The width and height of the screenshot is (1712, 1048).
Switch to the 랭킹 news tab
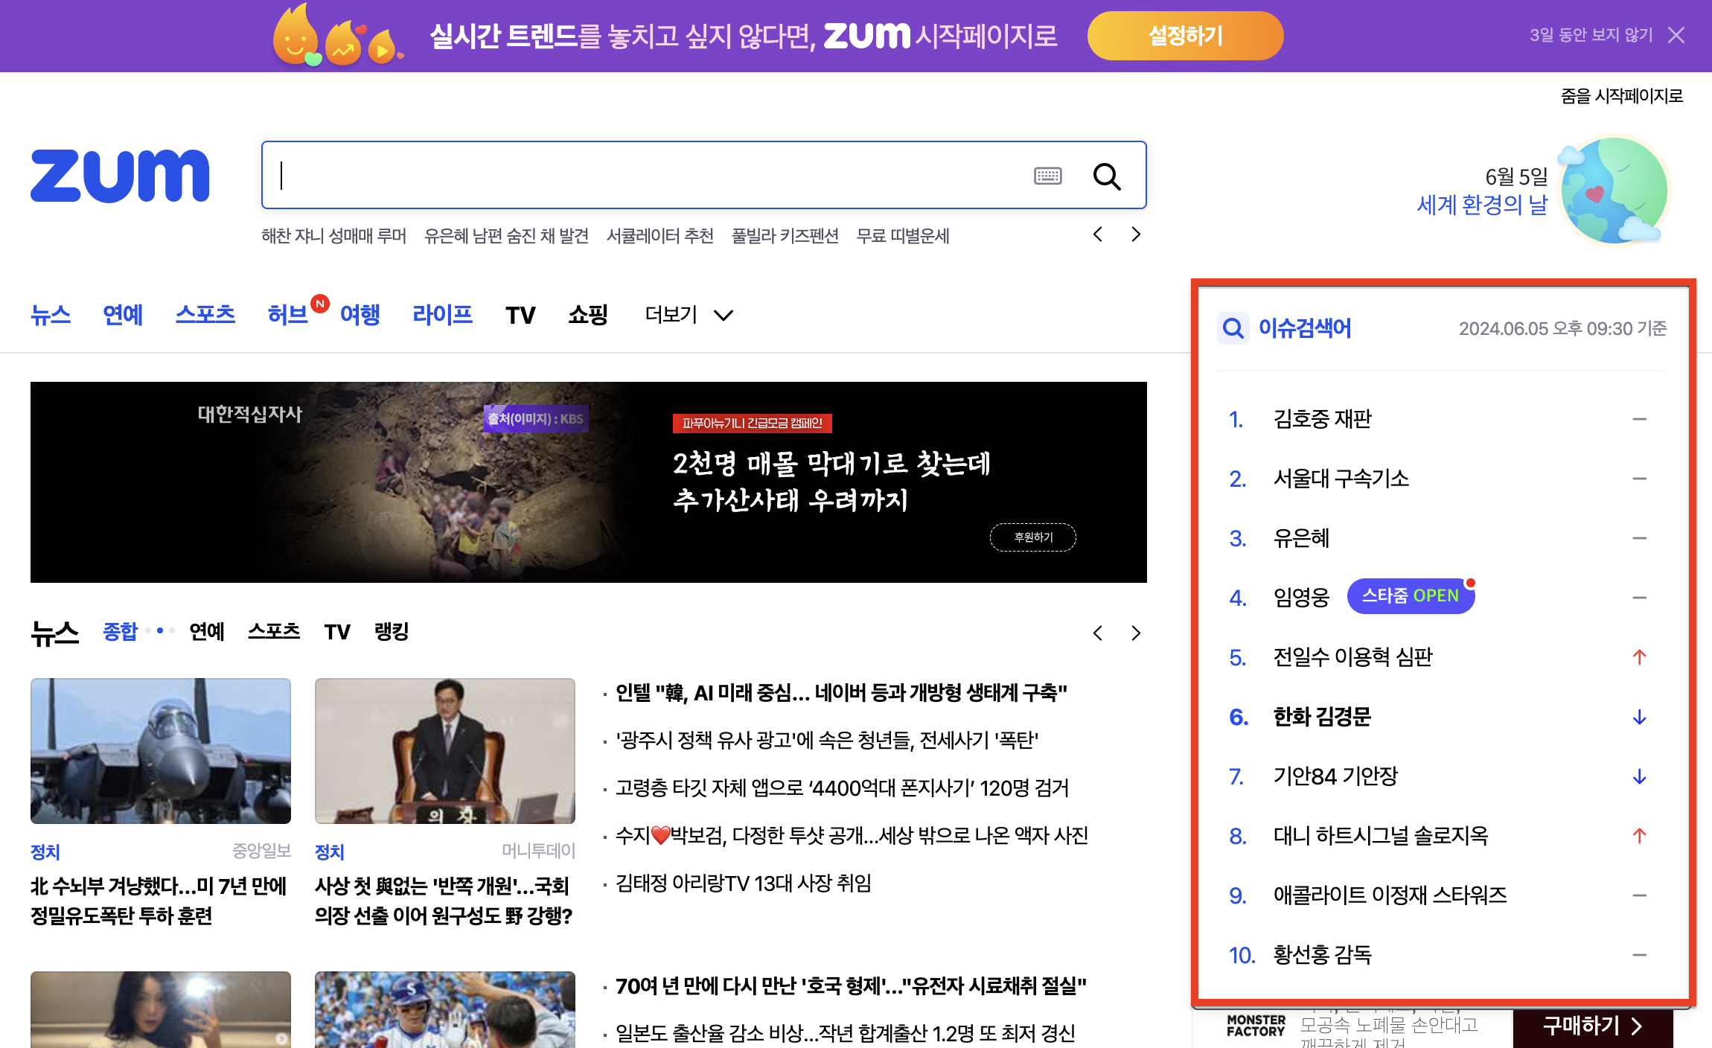[392, 632]
